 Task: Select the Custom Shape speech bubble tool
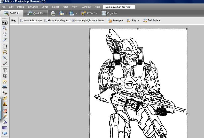tap(5, 133)
